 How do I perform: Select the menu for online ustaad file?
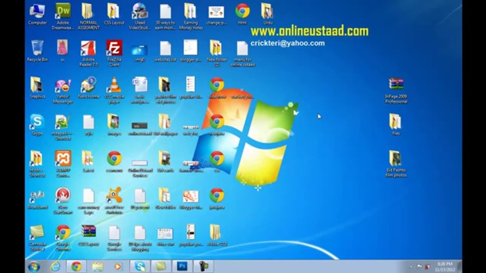click(x=242, y=53)
